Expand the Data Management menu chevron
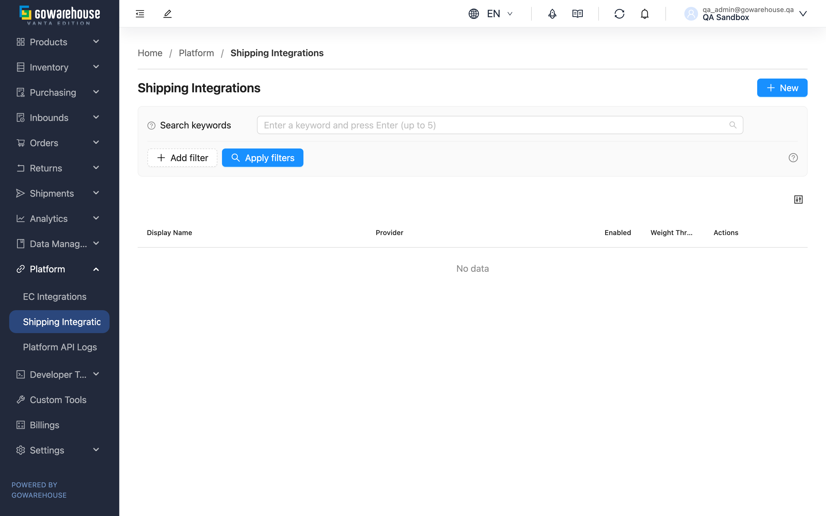826x516 pixels. point(96,244)
